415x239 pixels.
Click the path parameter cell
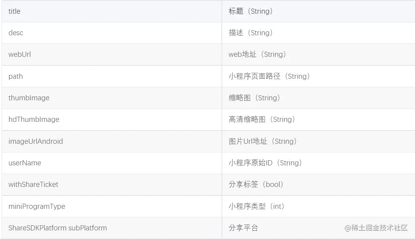[x=16, y=76]
